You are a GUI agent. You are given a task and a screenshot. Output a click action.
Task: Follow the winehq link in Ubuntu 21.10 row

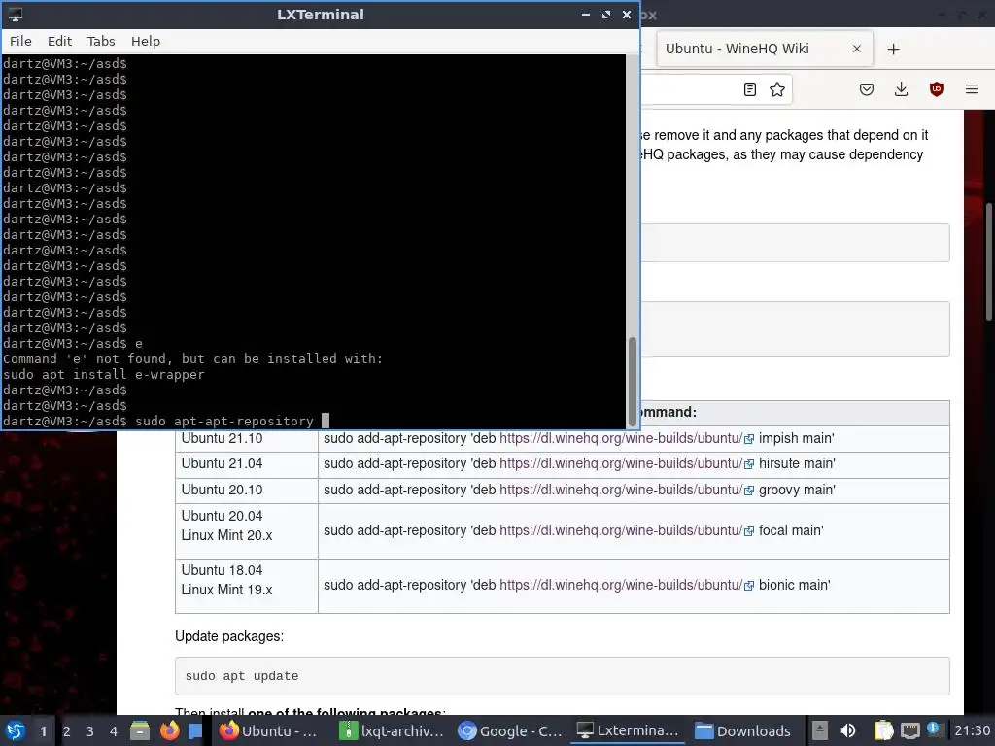point(621,438)
